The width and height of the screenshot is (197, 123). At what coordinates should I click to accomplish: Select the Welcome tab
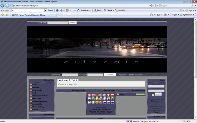coord(63,80)
